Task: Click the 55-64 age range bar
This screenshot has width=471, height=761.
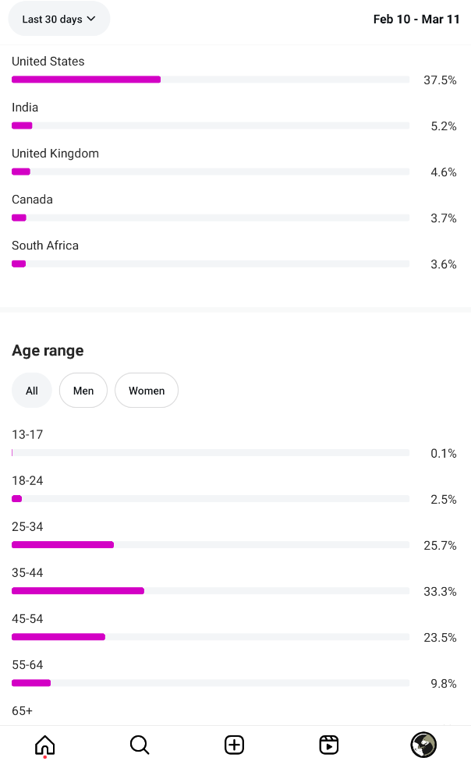Action: (211, 683)
